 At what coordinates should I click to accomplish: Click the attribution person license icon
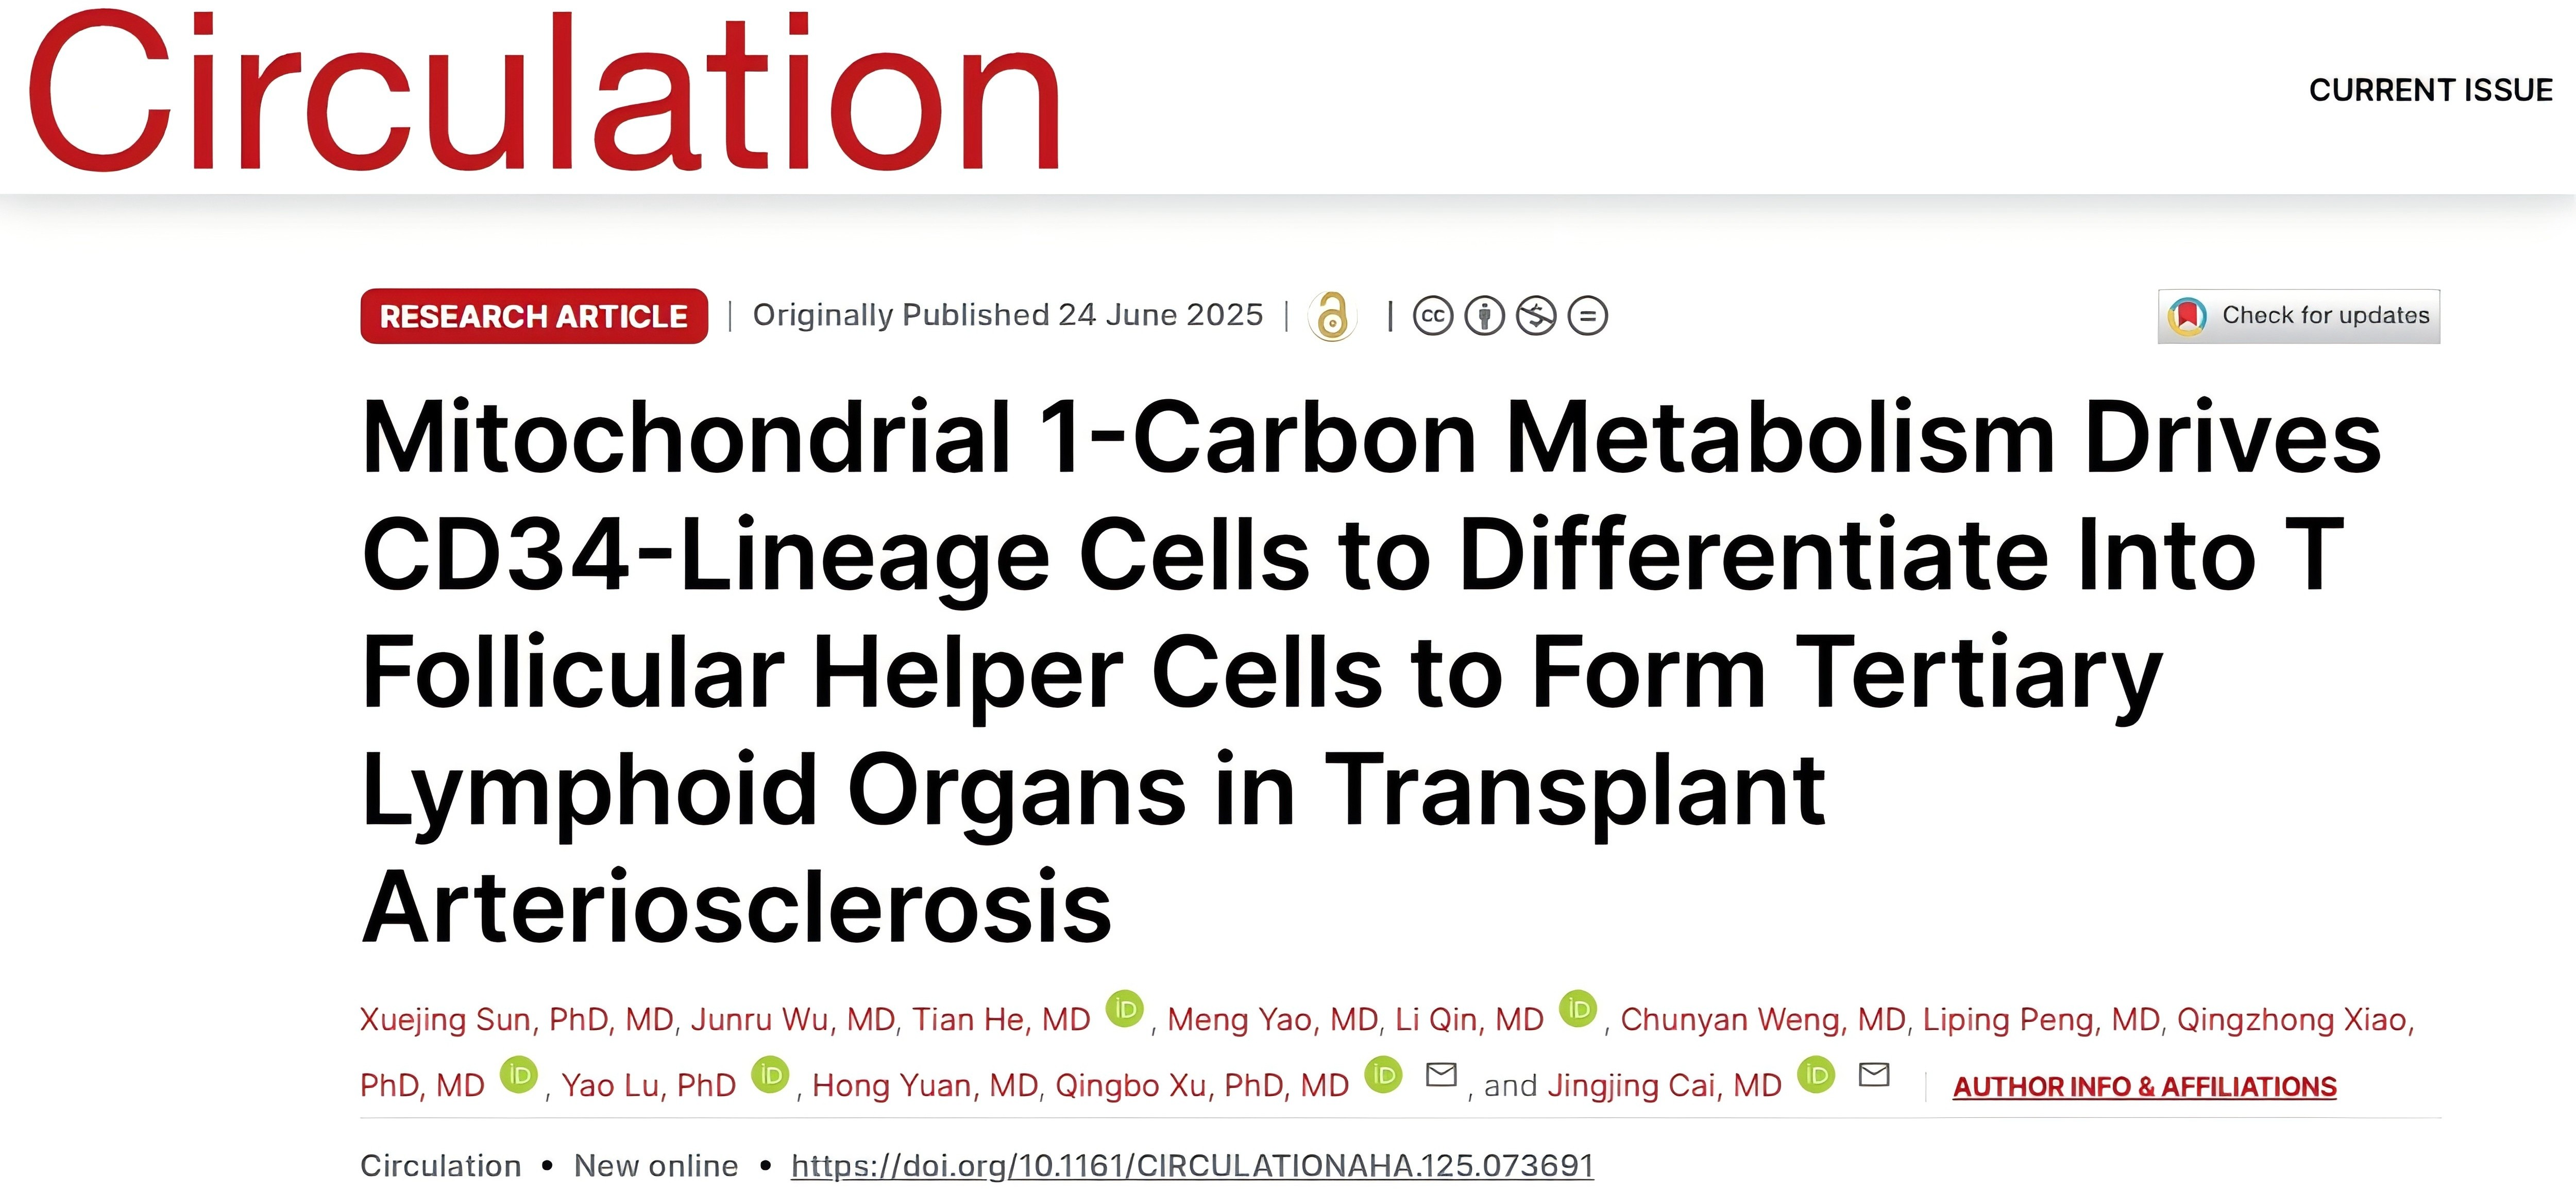point(1484,316)
